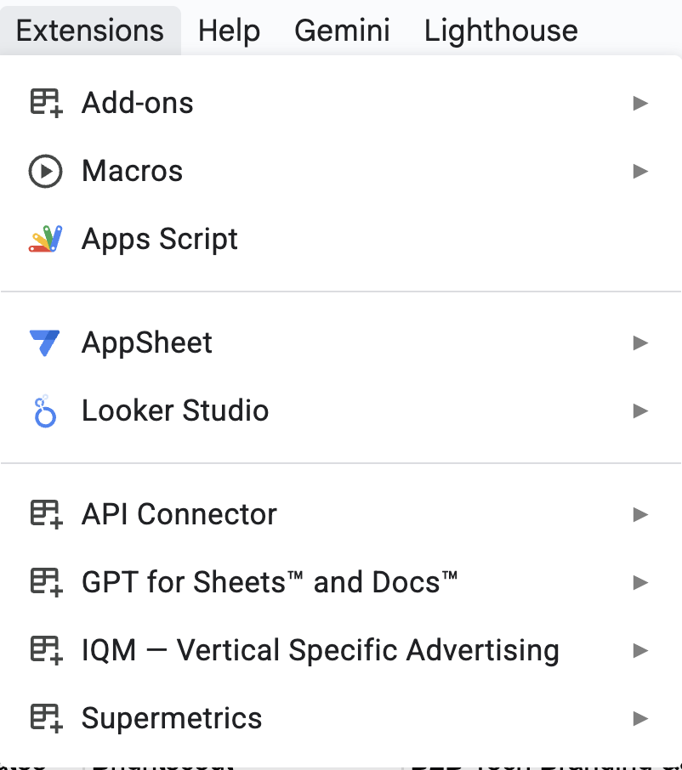The width and height of the screenshot is (682, 770).
Task: Click the colorful Apps Script icon
Action: 45,239
